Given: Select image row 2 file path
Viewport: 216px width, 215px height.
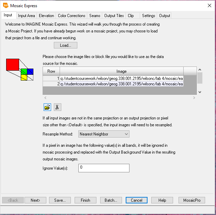Looking at the screenshot, I should coord(122,84).
